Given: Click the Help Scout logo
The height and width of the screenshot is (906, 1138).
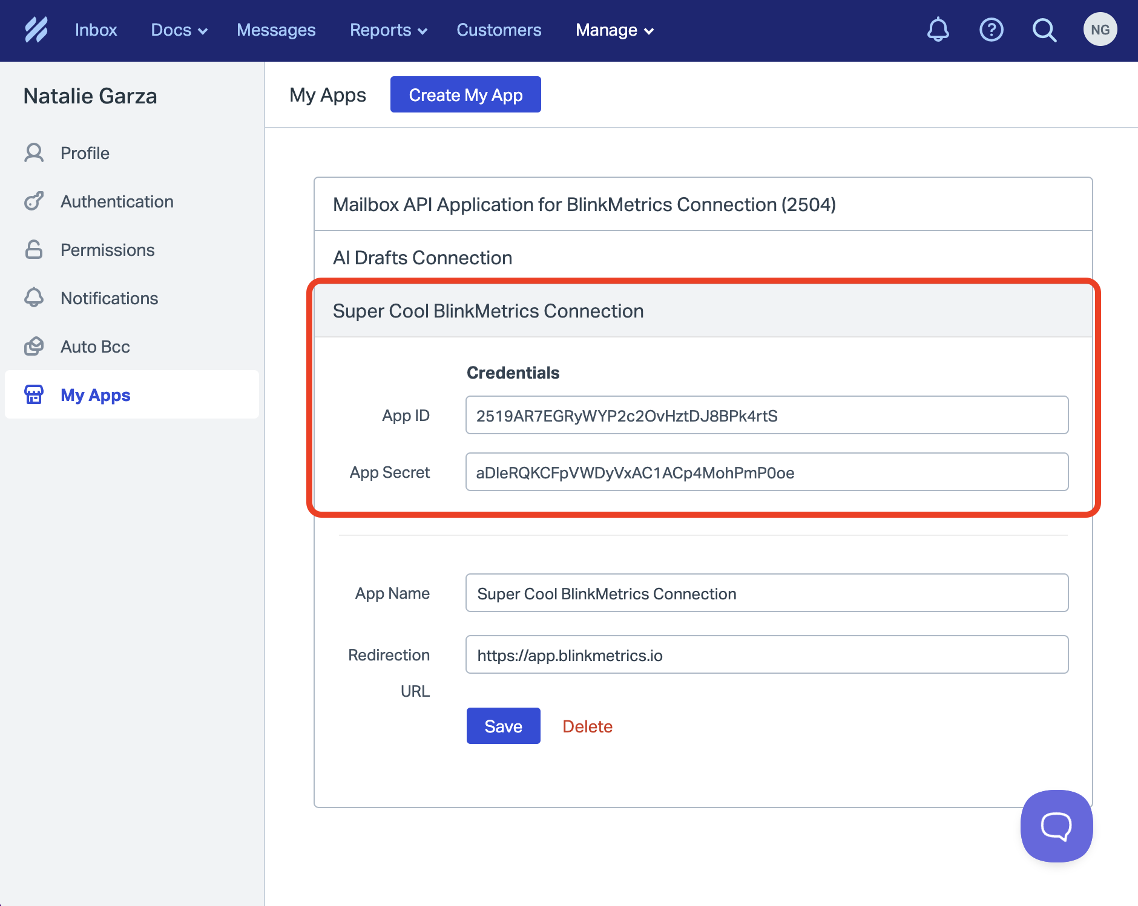Looking at the screenshot, I should 36,29.
